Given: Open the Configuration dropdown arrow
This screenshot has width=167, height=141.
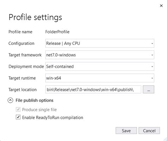Looking at the screenshot, I should click(x=152, y=43).
